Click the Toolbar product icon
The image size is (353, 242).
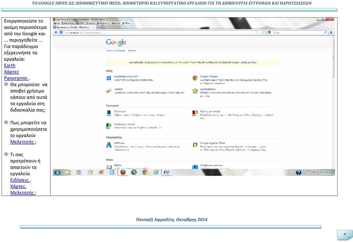coord(109,91)
